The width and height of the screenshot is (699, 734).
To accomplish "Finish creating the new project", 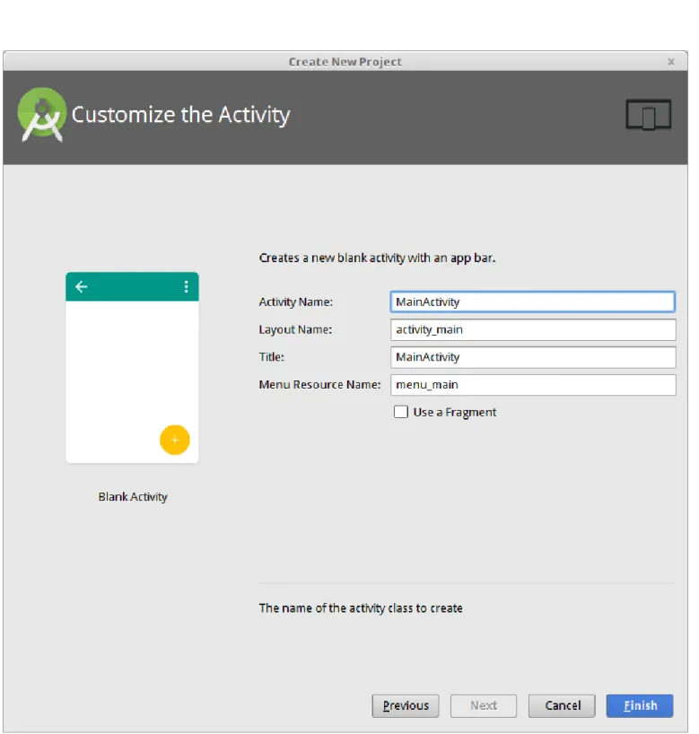I will pyautogui.click(x=640, y=705).
